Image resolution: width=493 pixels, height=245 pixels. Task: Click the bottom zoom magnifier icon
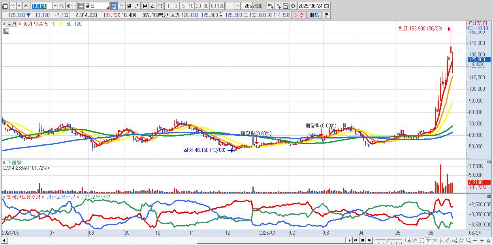(469, 240)
